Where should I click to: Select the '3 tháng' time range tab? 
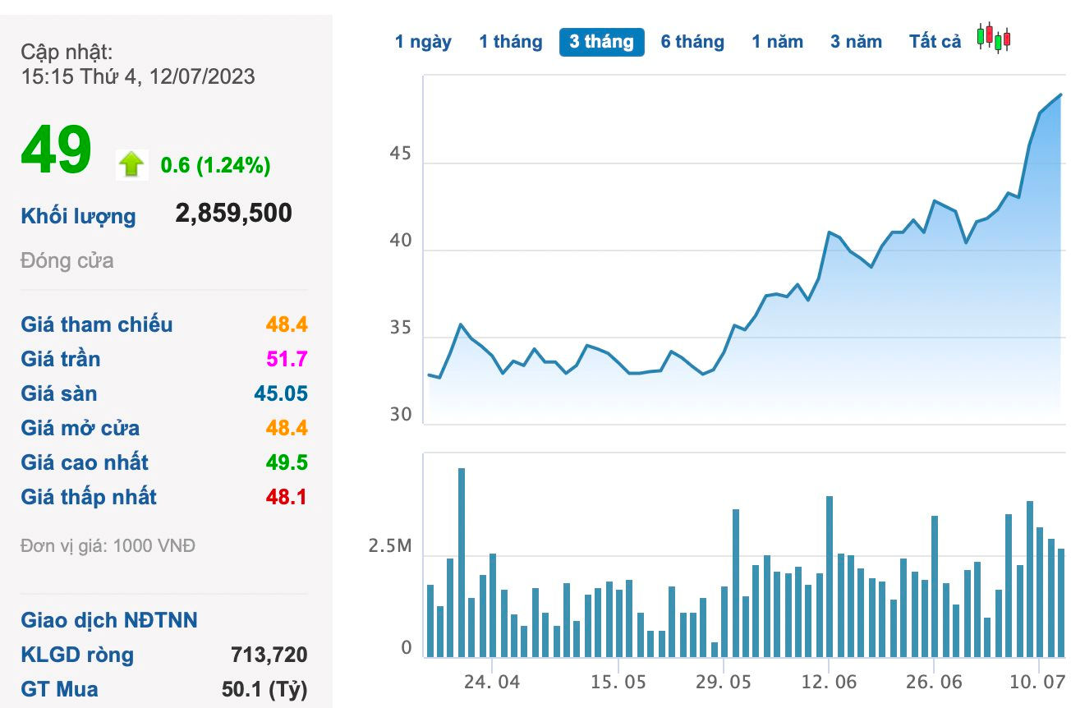[x=602, y=42]
